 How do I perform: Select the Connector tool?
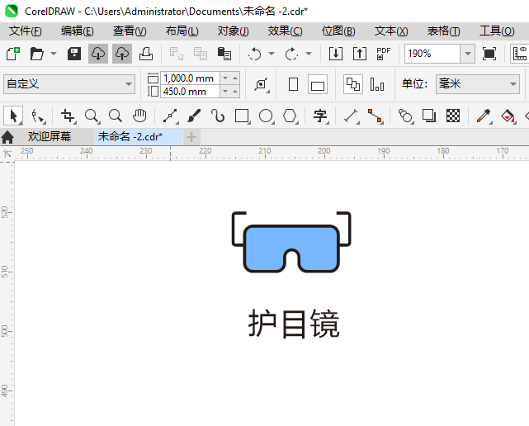point(375,116)
